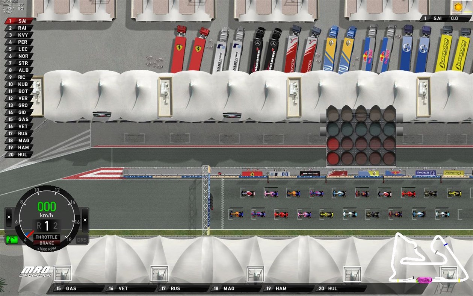Click the pink B marker on the minimap
The height and width of the screenshot is (296, 473).
tap(429, 280)
